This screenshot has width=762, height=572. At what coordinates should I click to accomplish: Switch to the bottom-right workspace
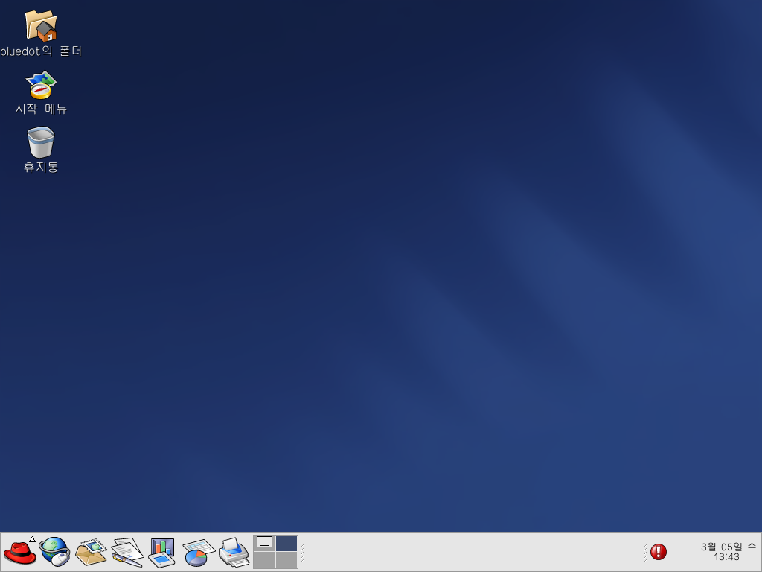click(x=286, y=559)
